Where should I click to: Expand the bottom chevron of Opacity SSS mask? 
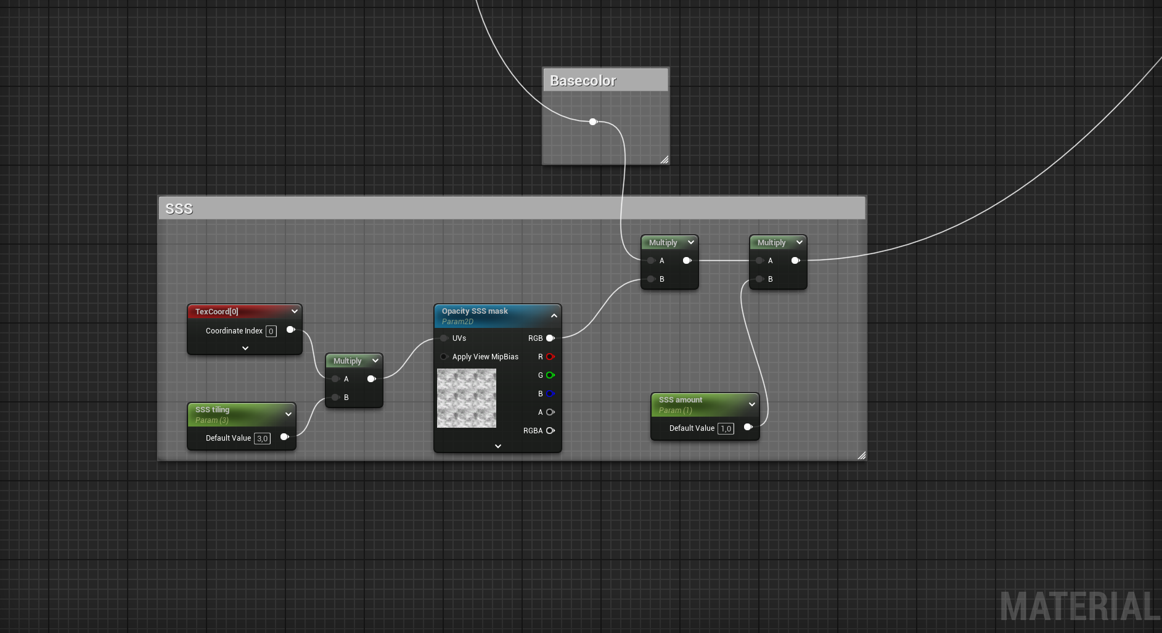(498, 446)
